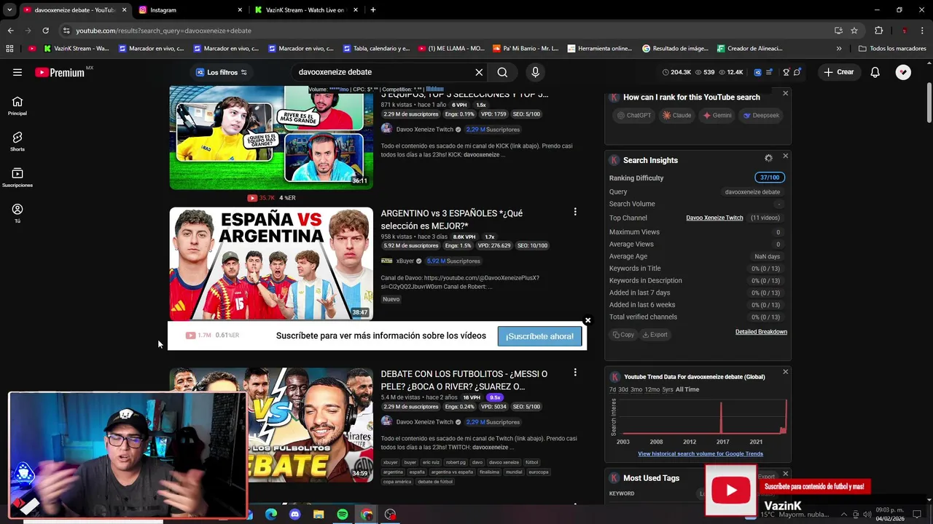Click the ¡Suscríbete ahora! button

539,336
